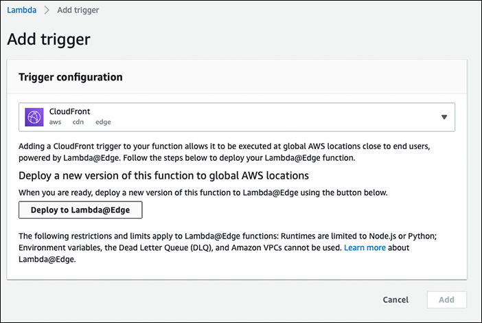Click the Add trigger page title
This screenshot has height=323, width=482.
tap(49, 39)
